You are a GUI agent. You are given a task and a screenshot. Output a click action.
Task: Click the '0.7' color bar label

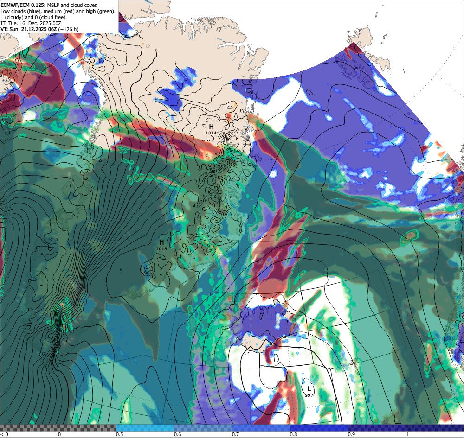pos(236,434)
